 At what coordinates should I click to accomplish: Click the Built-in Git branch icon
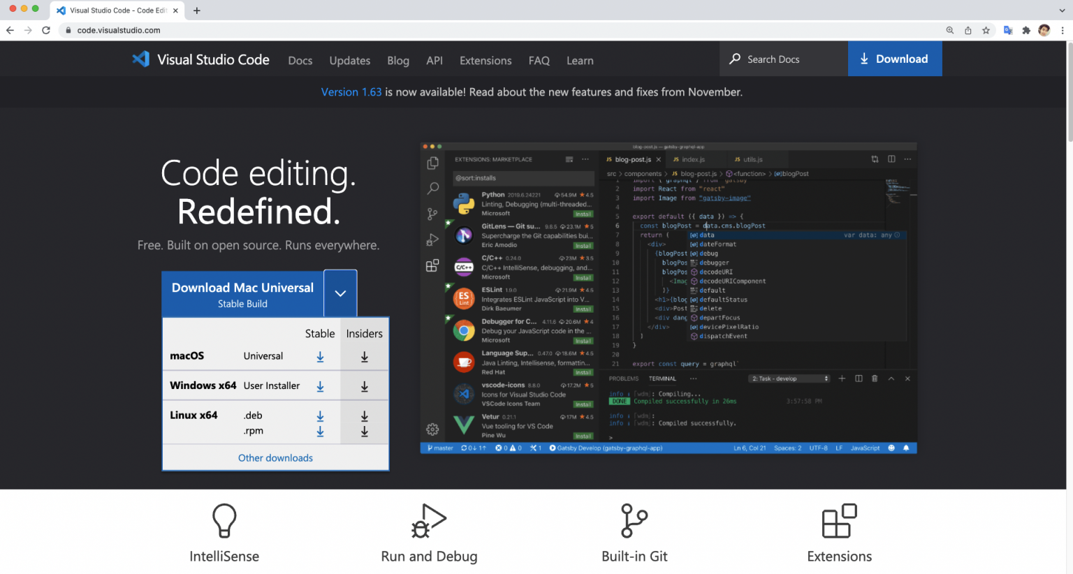click(634, 521)
